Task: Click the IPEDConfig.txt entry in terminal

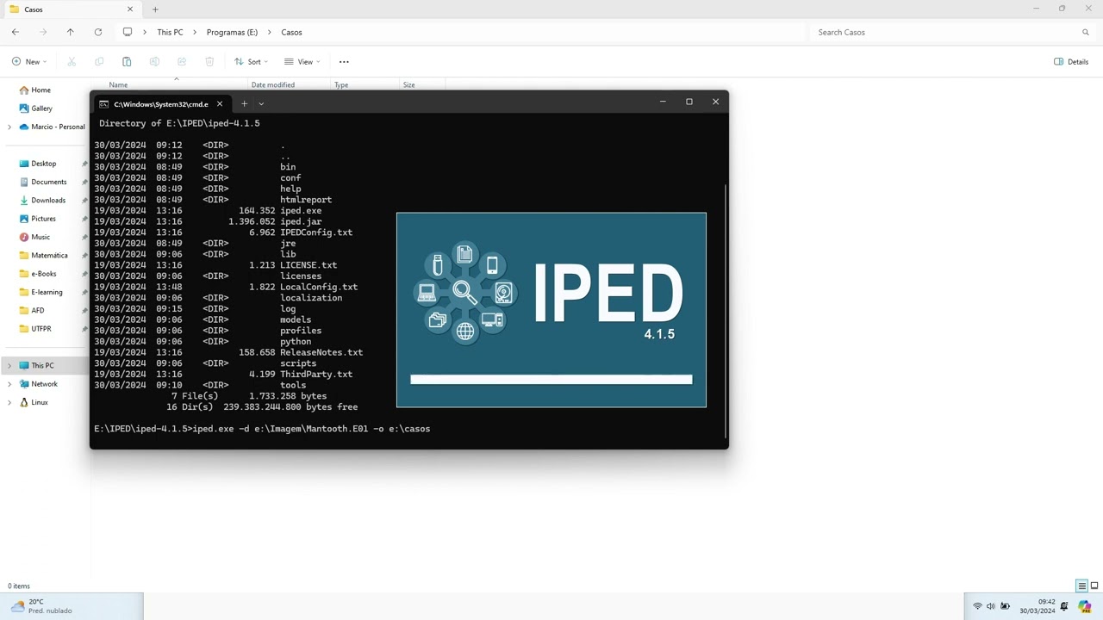Action: 316,232
